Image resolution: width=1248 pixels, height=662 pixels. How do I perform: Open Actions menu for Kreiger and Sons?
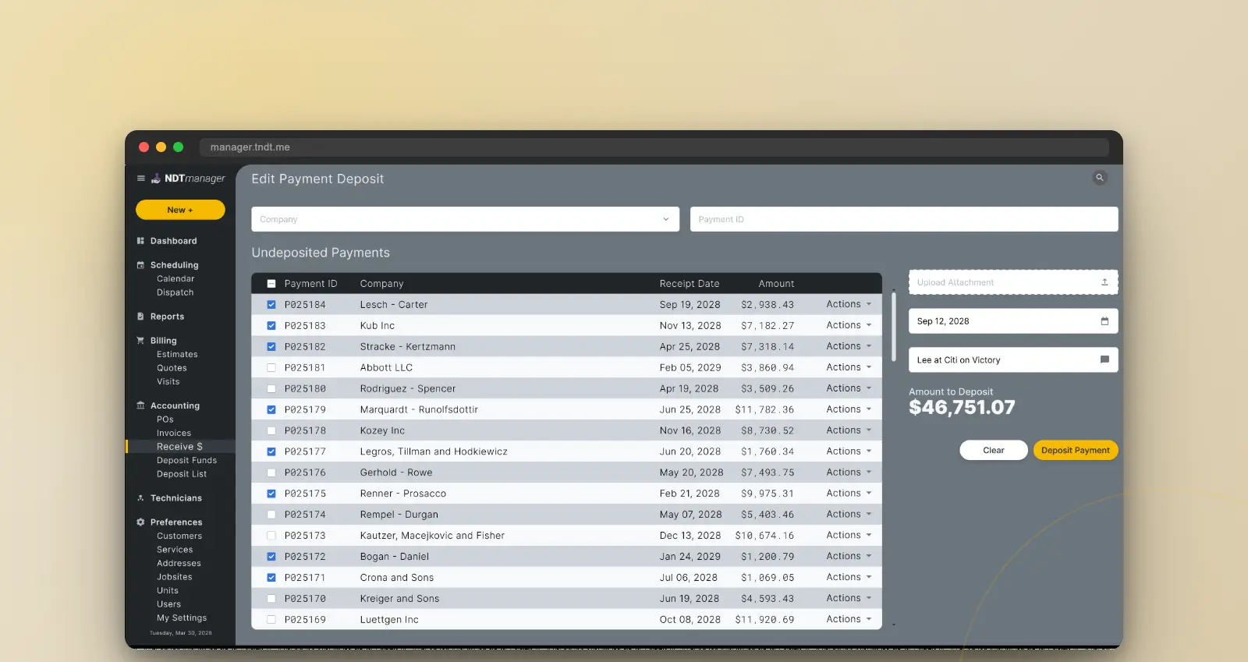click(849, 598)
